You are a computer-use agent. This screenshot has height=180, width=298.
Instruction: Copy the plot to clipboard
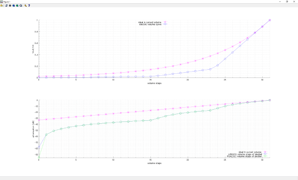(x=2, y=6)
